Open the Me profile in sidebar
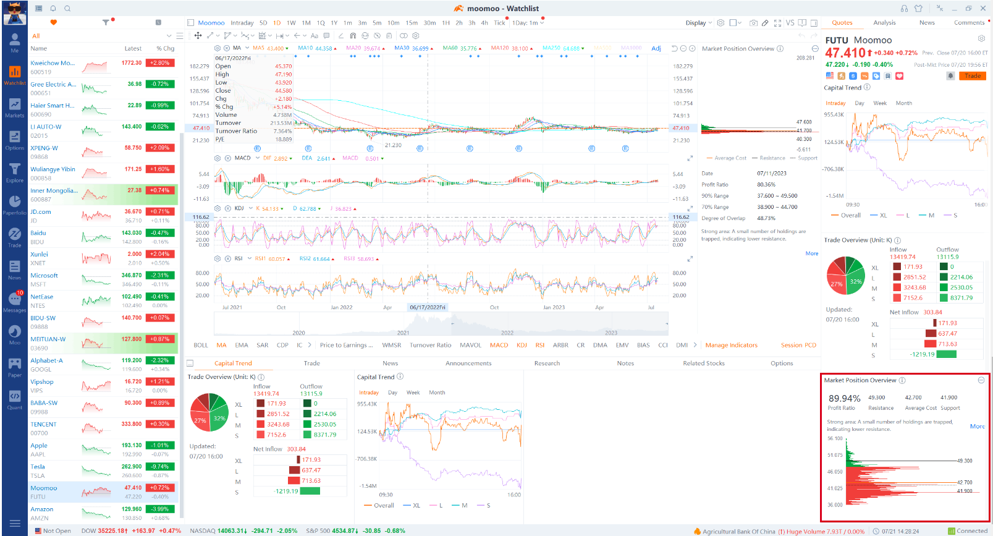The width and height of the screenshot is (993, 536). (14, 43)
